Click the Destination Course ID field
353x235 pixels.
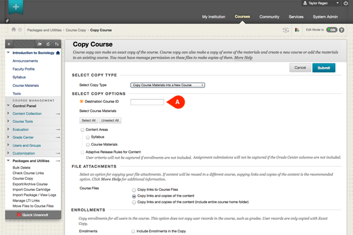(x=147, y=102)
